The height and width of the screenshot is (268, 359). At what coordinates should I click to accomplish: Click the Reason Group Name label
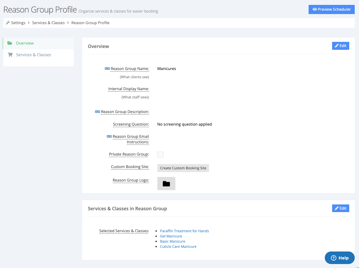click(130, 69)
